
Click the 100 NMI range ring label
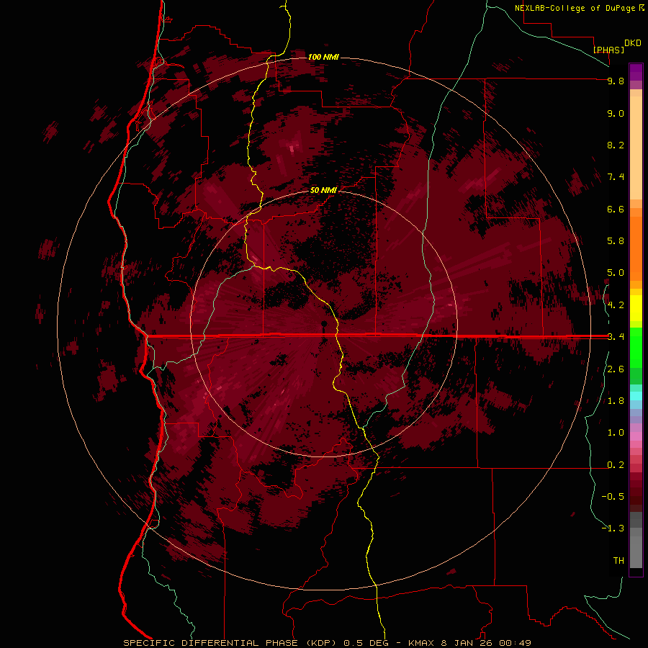(x=323, y=57)
